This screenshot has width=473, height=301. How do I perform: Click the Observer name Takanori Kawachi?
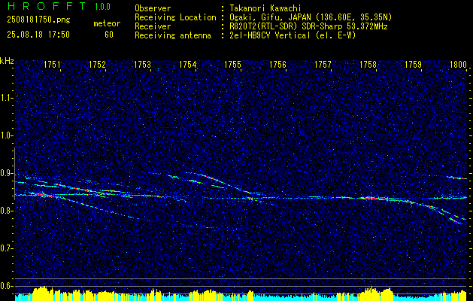(264, 8)
